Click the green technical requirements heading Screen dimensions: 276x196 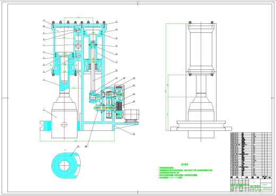coord(185,164)
